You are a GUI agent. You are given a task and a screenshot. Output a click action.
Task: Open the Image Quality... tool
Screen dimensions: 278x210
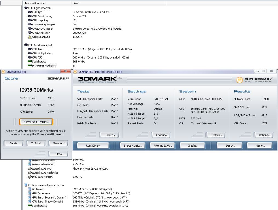point(133,145)
